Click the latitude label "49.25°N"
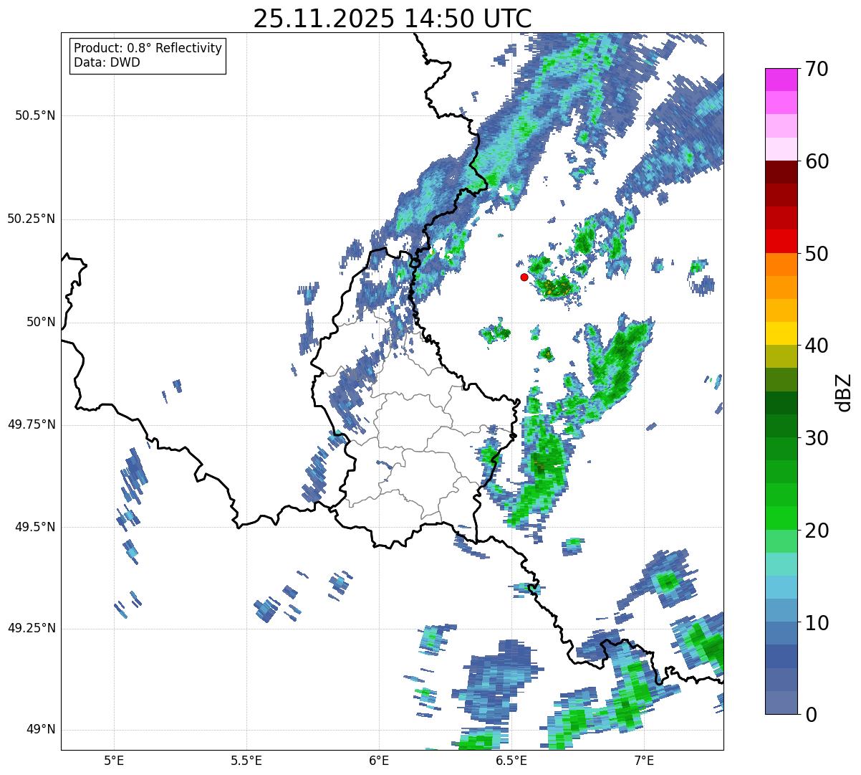Image resolution: width=861 pixels, height=775 pixels. [x=32, y=629]
